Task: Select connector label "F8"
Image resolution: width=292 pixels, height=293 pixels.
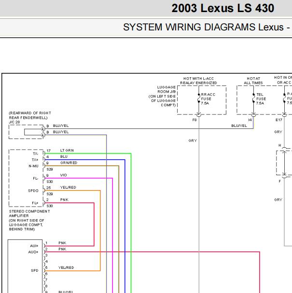Action: (195, 120)
